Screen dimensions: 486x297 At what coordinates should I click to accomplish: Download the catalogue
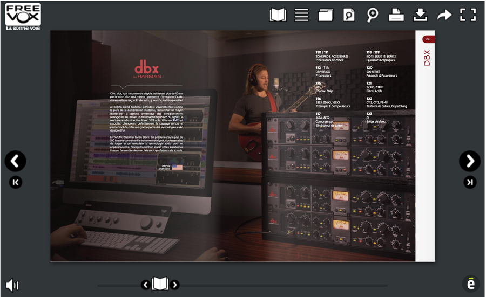(x=420, y=15)
